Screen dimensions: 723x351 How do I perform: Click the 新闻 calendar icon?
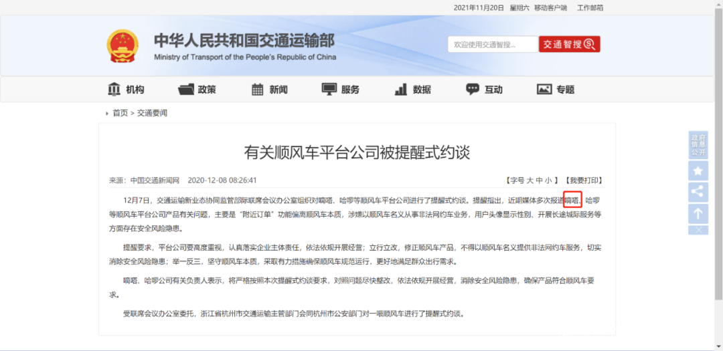click(258, 90)
